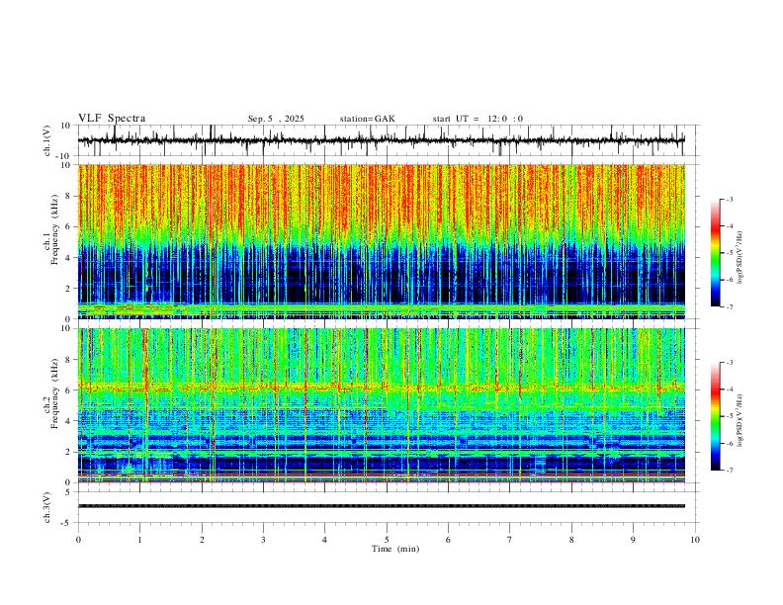This screenshot has width=783, height=605.
Task: Click the "ch.1(V)" waveform axis label
Action: click(47, 140)
